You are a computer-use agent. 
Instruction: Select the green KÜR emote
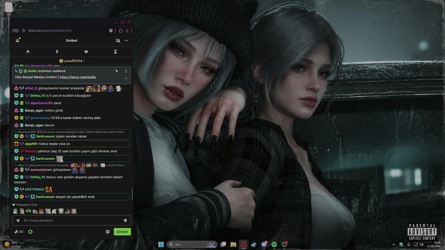pyautogui.click(x=29, y=211)
